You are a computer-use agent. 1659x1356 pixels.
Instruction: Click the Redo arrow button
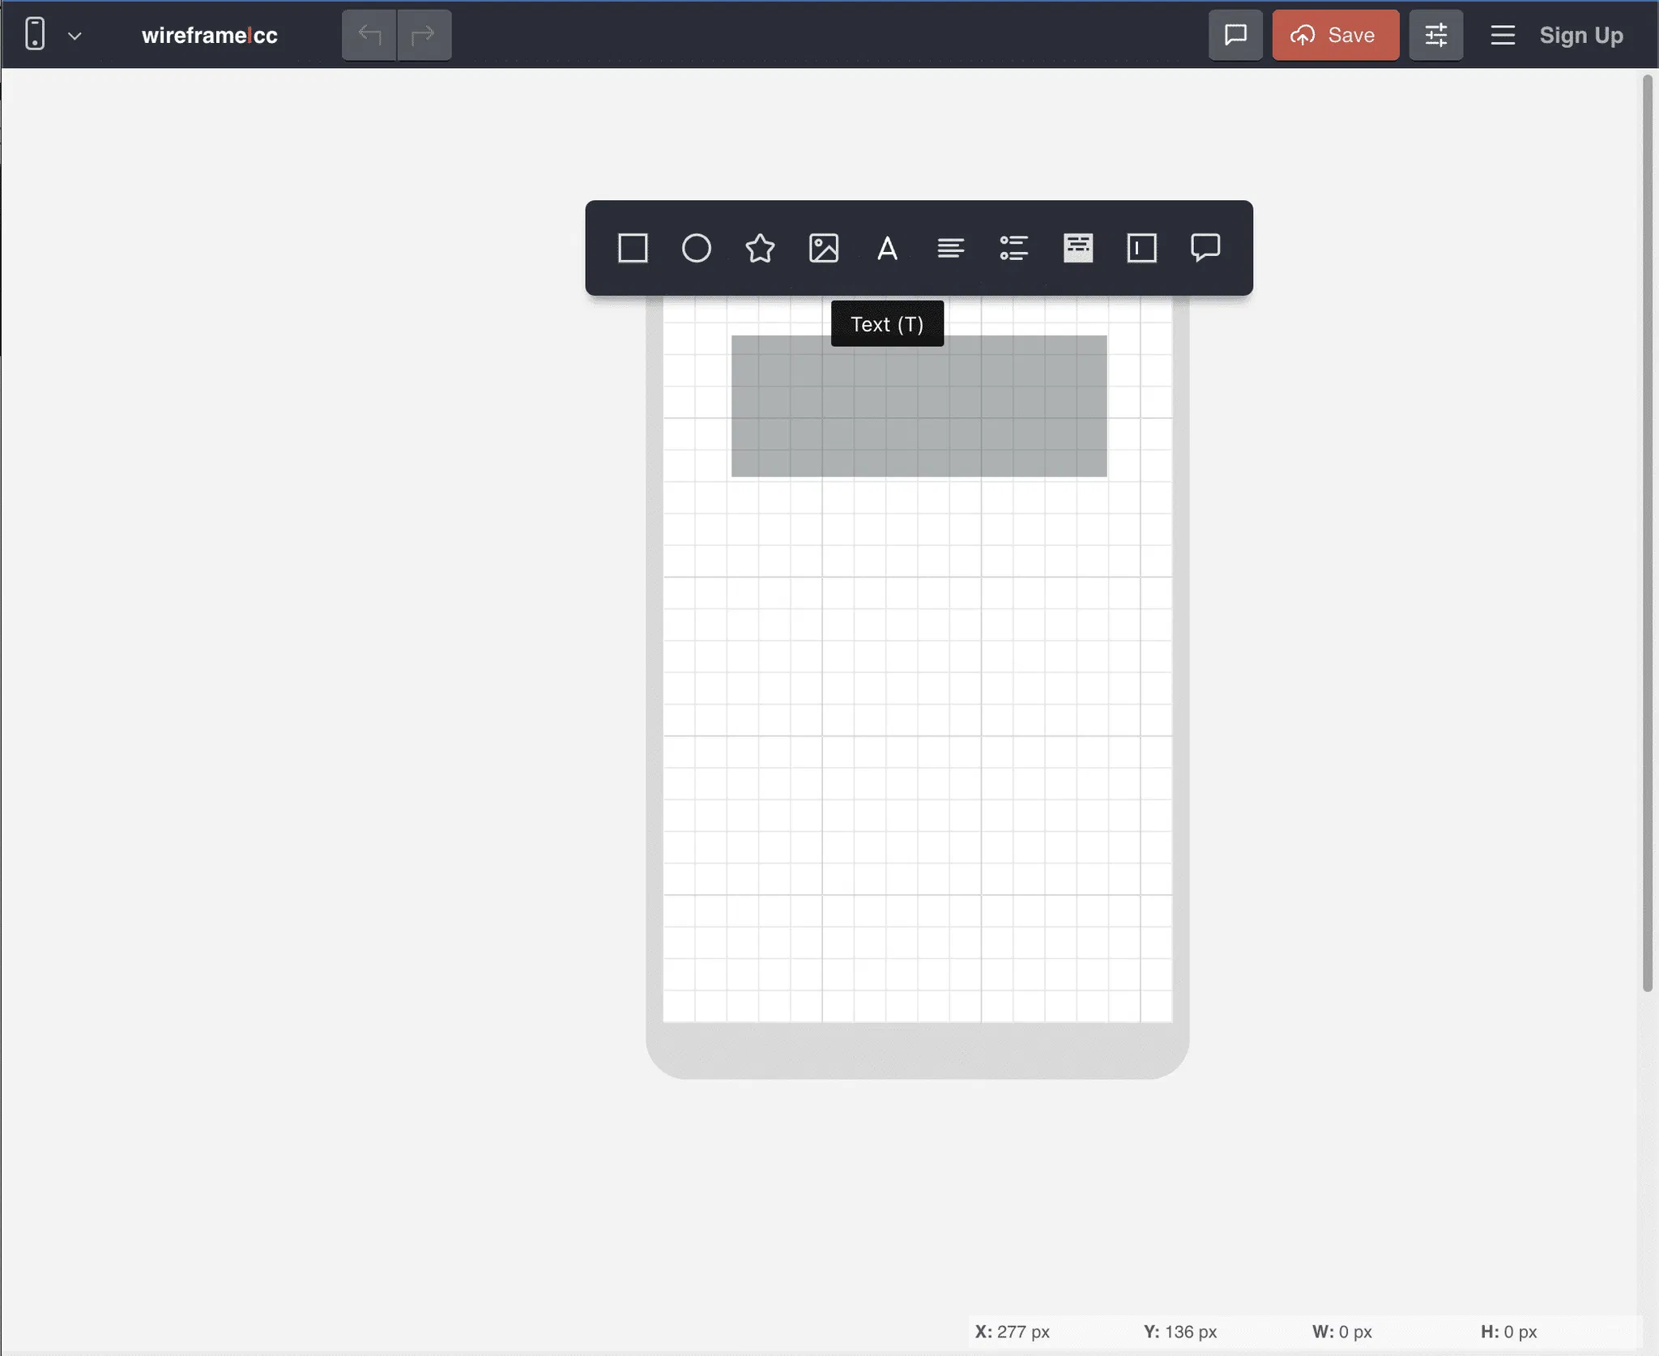pyautogui.click(x=424, y=35)
